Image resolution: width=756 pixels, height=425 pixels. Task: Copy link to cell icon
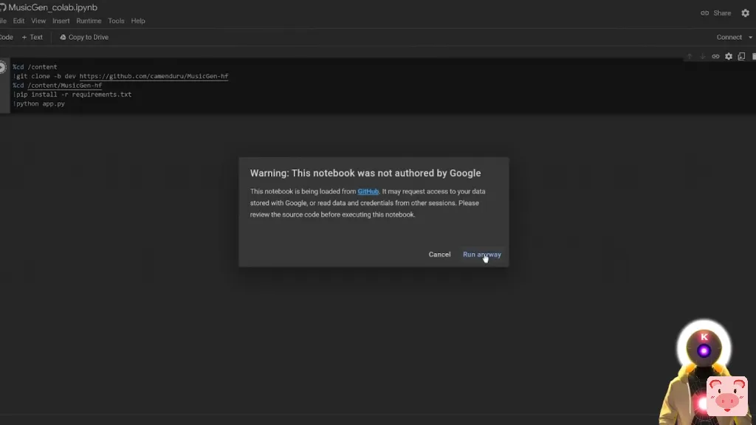[715, 56]
